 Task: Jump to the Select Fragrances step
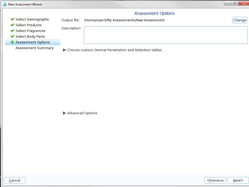[x=30, y=31]
